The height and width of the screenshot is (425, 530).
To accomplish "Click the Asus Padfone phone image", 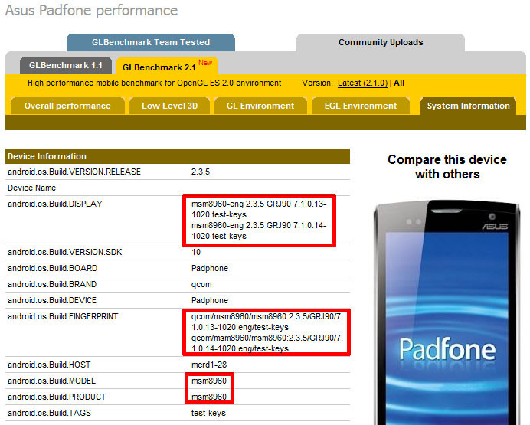I will point(447,312).
